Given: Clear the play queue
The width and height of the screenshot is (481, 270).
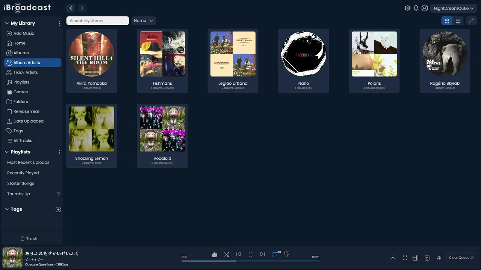Looking at the screenshot, I should click(x=462, y=258).
